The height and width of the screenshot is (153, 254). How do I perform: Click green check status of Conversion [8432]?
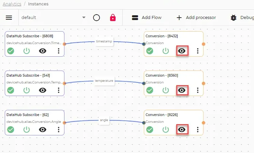(150, 51)
